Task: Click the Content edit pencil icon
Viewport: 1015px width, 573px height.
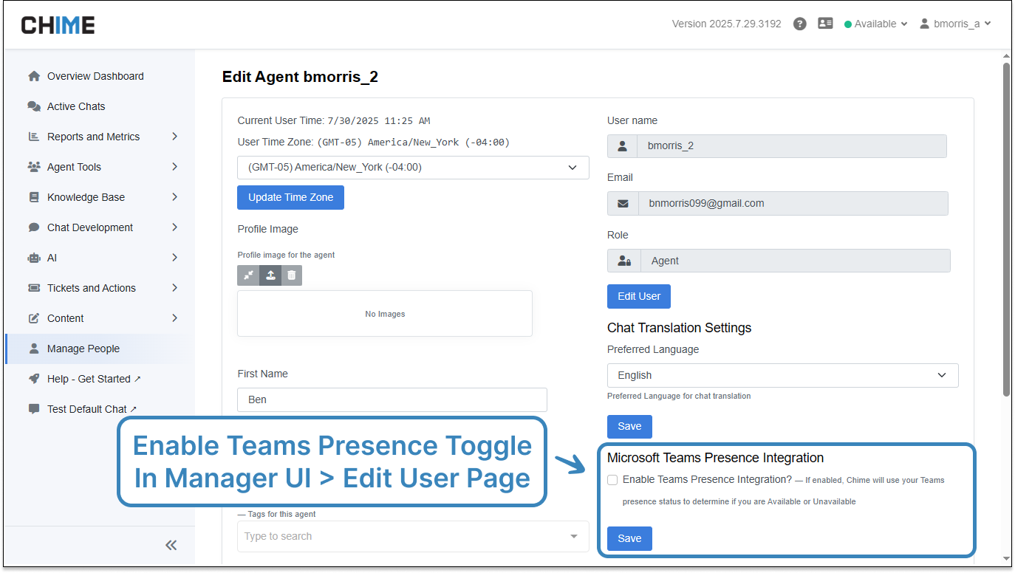Action: 34,318
